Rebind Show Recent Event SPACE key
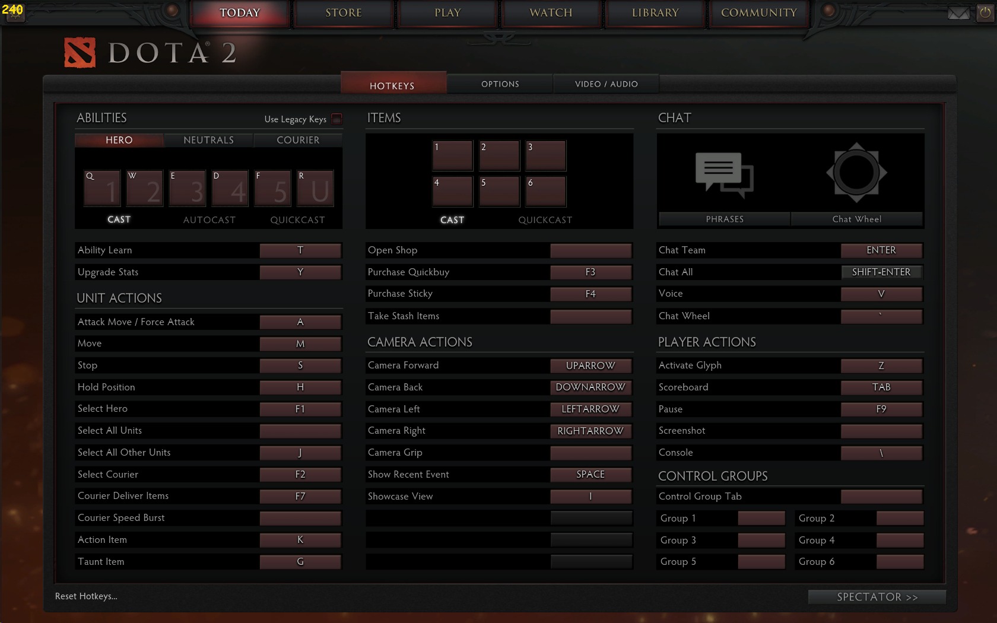997x623 pixels. tap(591, 475)
